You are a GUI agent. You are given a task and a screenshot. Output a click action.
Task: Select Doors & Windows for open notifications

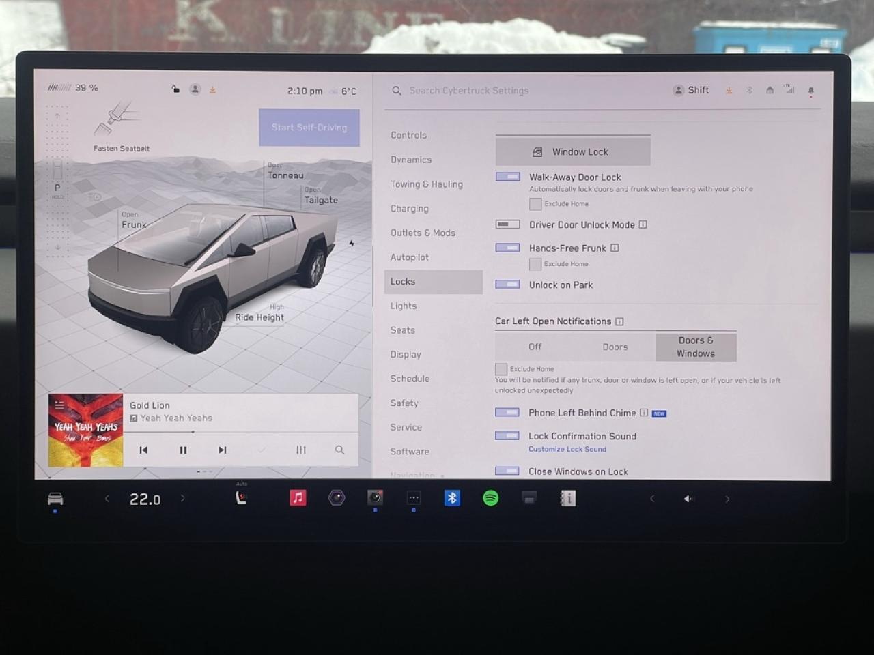pos(695,347)
